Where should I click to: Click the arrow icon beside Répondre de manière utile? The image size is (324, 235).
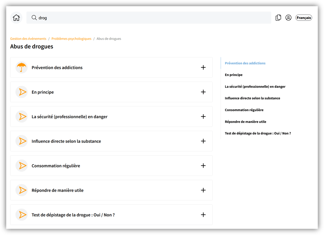click(x=21, y=190)
